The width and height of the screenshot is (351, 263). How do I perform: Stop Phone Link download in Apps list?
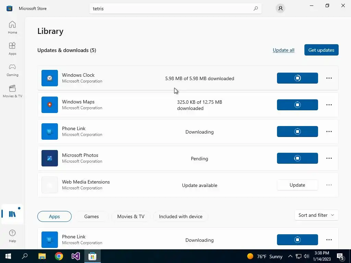(x=297, y=240)
